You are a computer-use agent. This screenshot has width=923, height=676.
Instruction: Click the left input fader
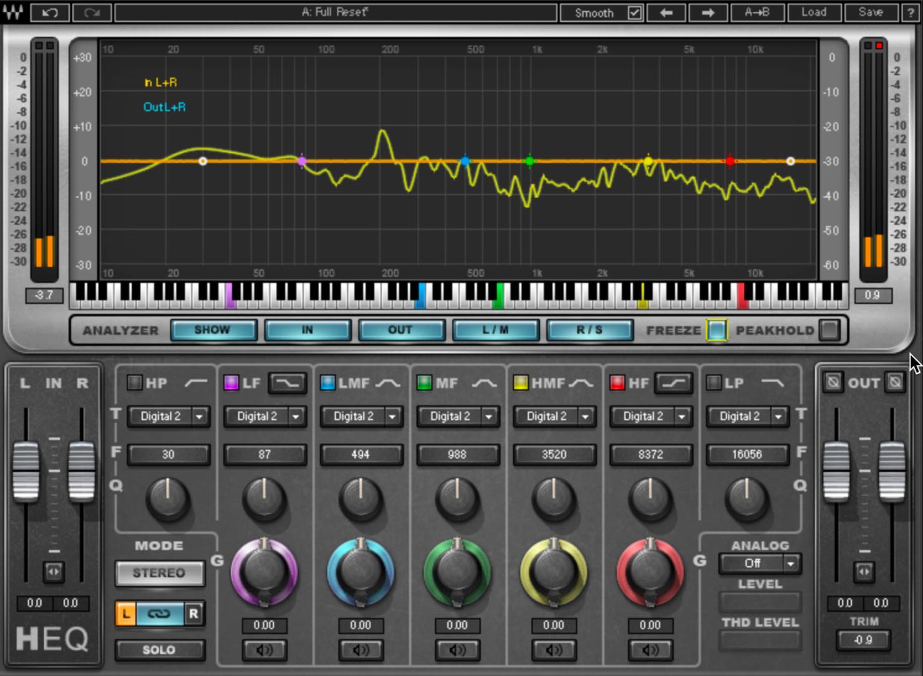point(26,471)
